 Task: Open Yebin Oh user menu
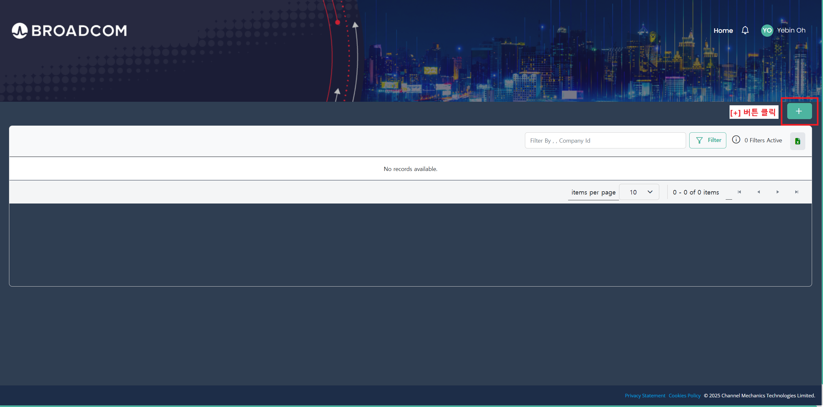791,30
